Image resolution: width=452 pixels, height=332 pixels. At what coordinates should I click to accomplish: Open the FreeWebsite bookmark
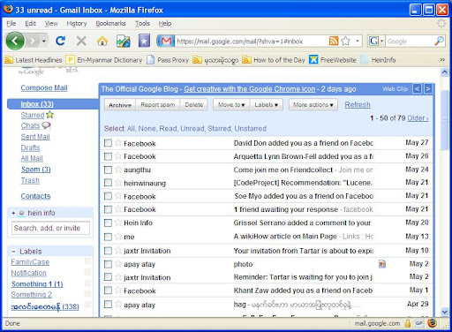333,60
